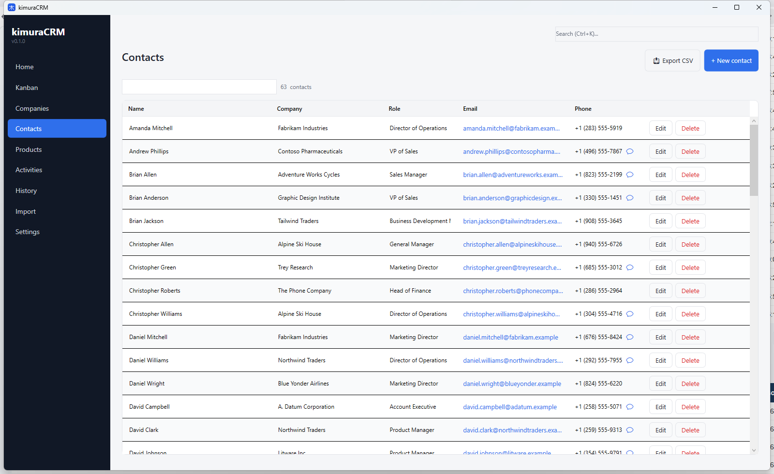Delete Christopher Roberts from contacts
This screenshot has height=474, width=774.
click(x=690, y=290)
